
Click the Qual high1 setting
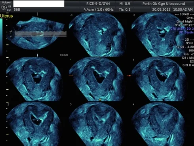tap(185, 21)
